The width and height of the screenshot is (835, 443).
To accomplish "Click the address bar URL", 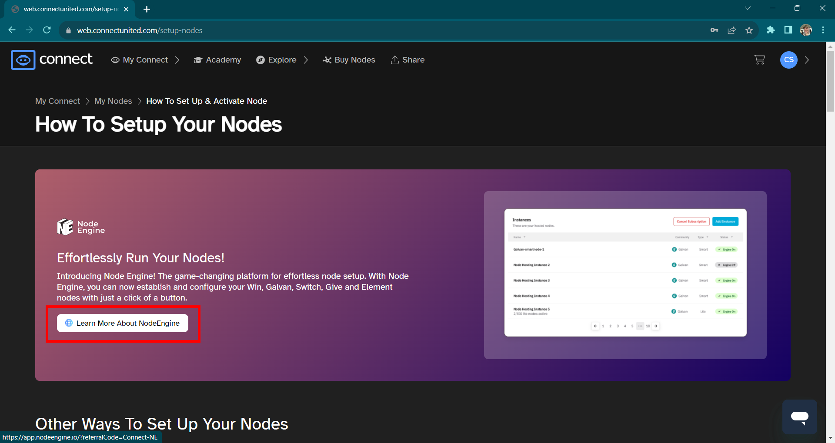I will point(140,30).
